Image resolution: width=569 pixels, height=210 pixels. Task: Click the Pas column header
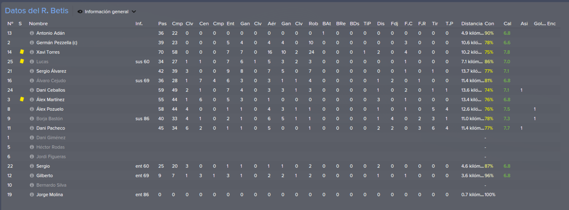[162, 23]
